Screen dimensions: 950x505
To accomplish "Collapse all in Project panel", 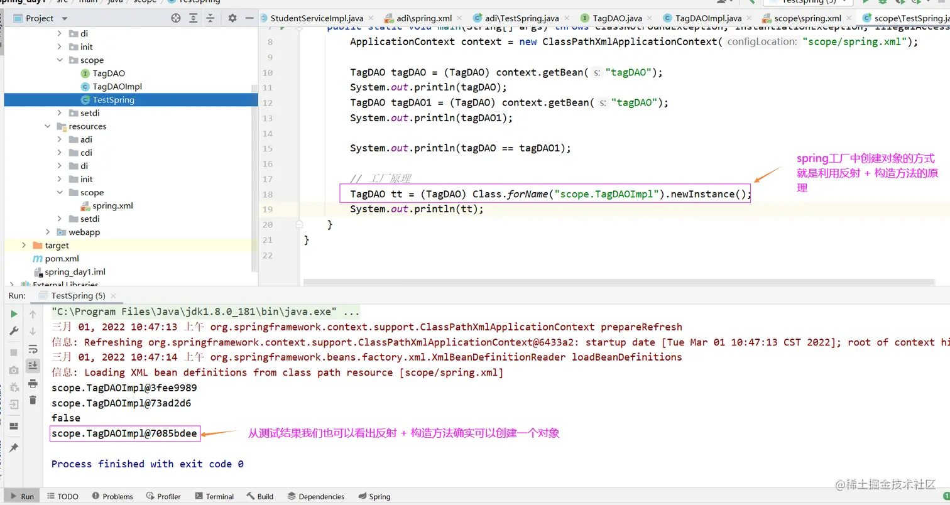I will [x=211, y=18].
